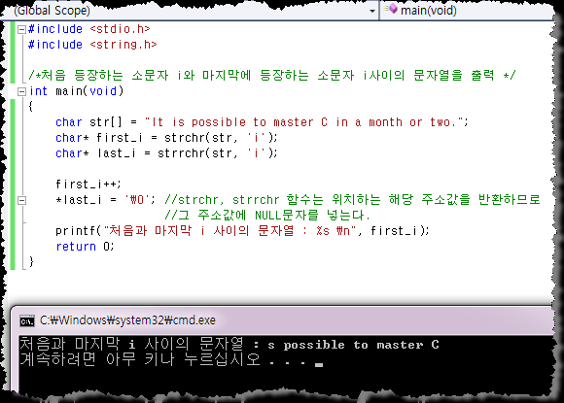Click the <stdio.h> include text
The height and width of the screenshot is (403, 564).
(120, 29)
